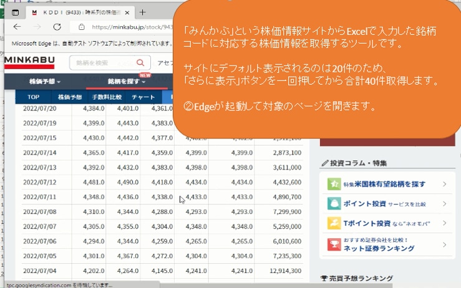The width and height of the screenshot is (461, 288).
Task: Open Tポイント投資 ネオモバ link
Action: (387, 223)
